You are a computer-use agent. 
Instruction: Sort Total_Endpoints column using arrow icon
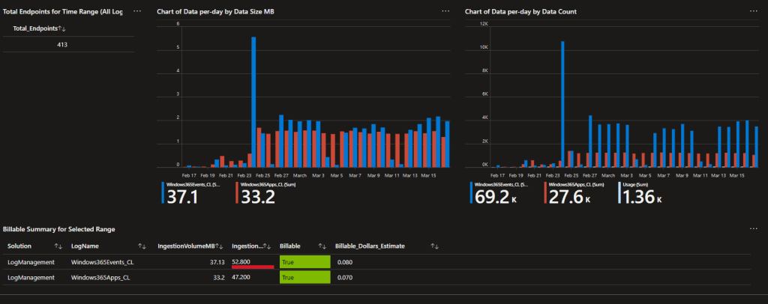point(63,28)
